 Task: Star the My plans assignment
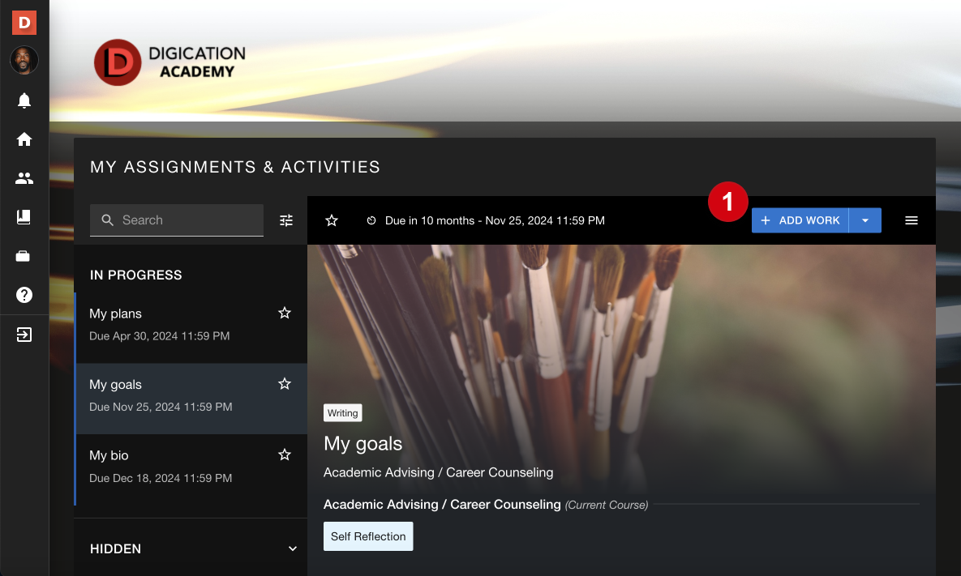(x=285, y=314)
